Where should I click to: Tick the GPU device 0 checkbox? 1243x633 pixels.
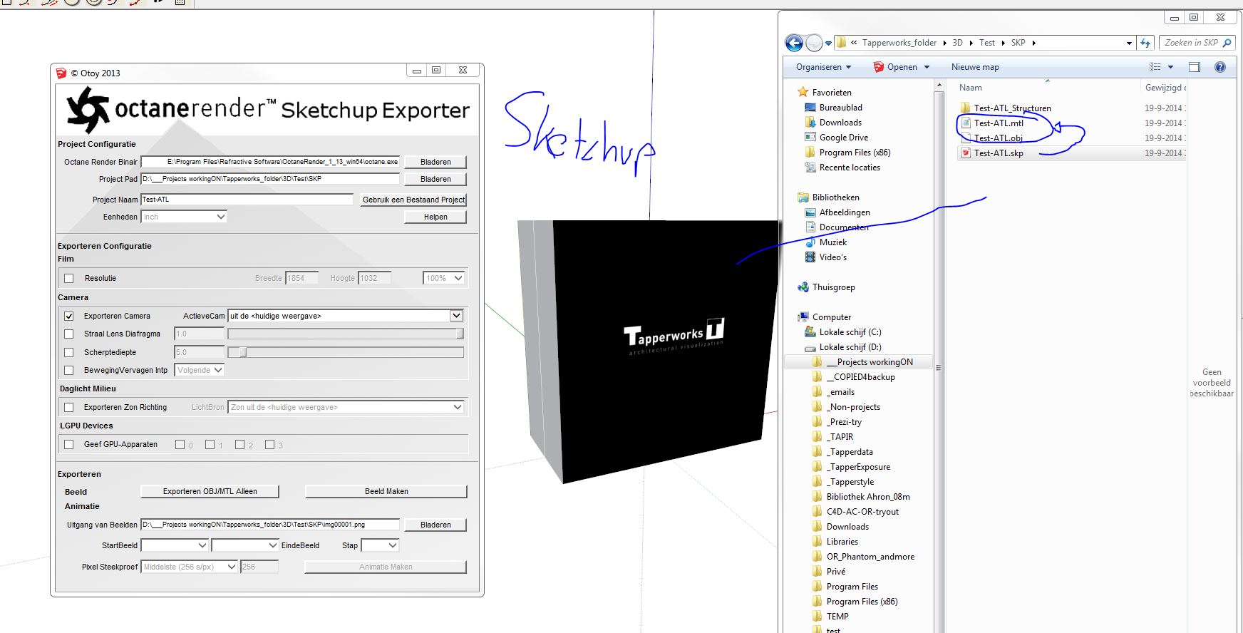[180, 445]
